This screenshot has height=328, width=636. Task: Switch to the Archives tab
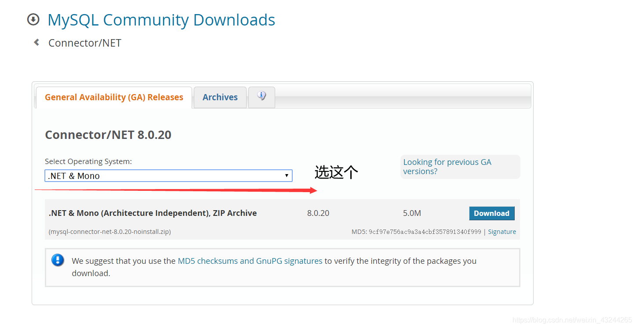coord(220,97)
